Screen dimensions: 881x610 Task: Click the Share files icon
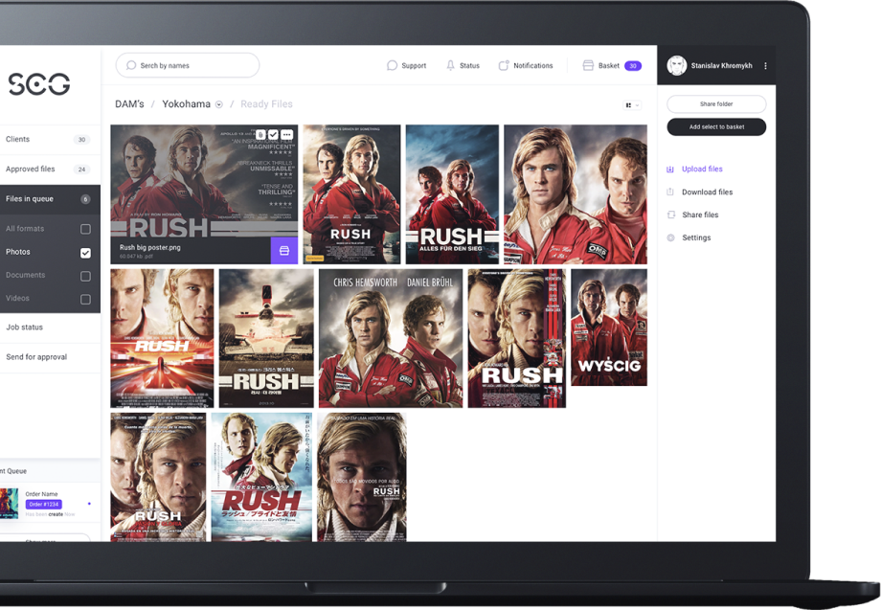point(670,215)
